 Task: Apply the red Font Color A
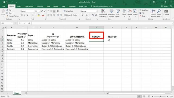43,15
